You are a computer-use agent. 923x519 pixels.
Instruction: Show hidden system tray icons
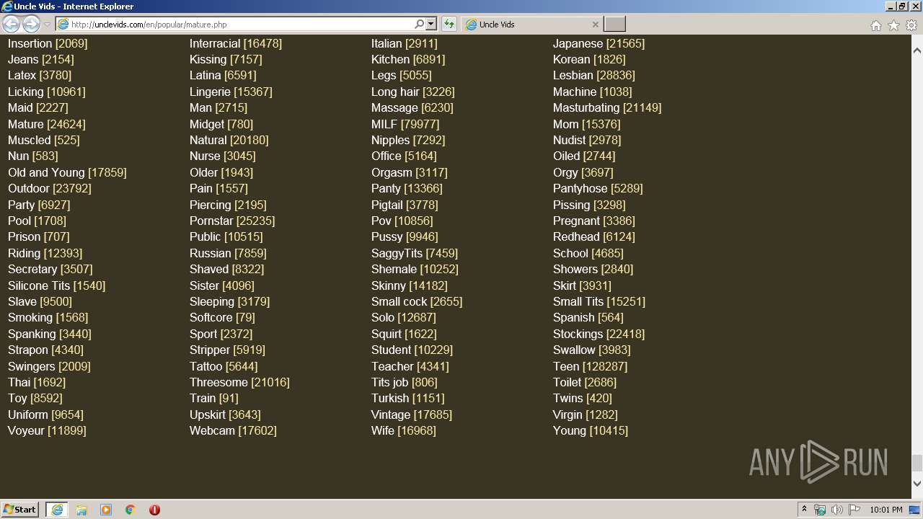point(804,510)
